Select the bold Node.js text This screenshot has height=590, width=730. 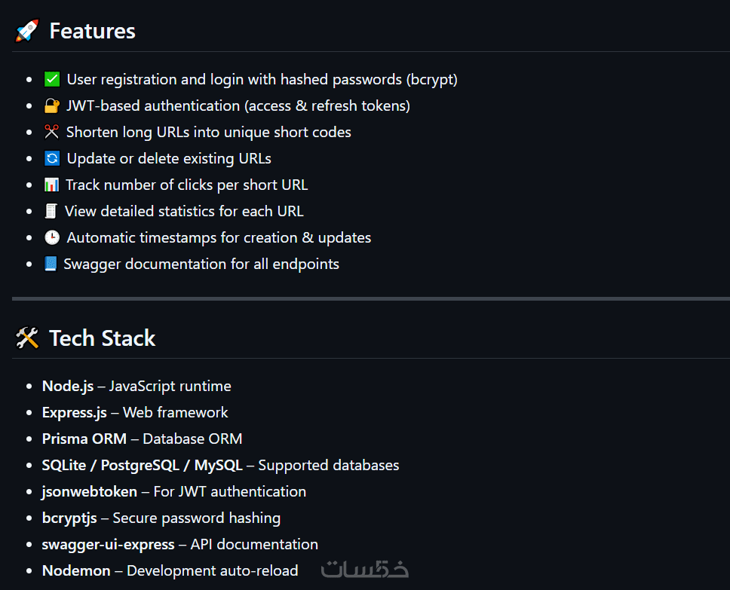(x=68, y=387)
